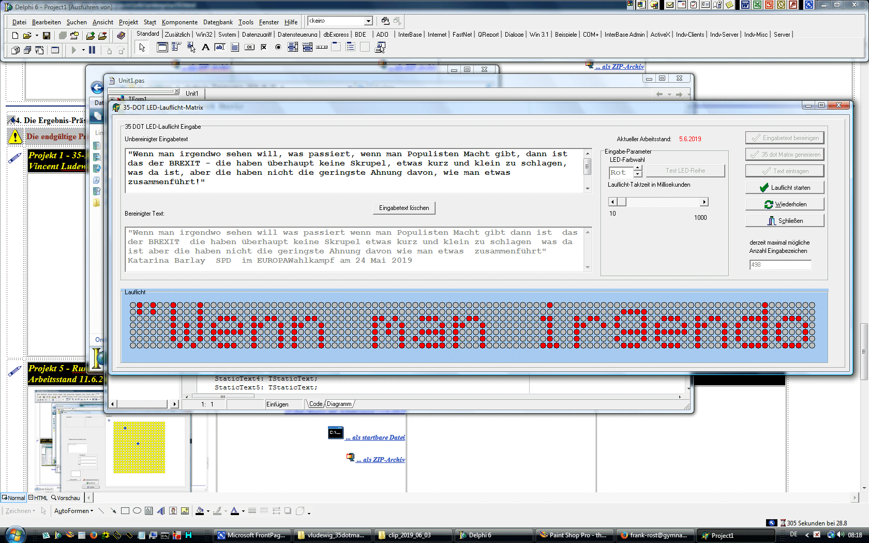The image size is (869, 543).
Task: Open Paint Shop Pro from taskbar
Action: point(574,535)
